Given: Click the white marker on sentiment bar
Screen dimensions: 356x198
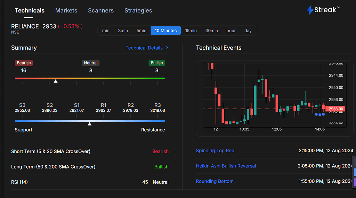Looking at the screenshot, I should pos(56,81).
